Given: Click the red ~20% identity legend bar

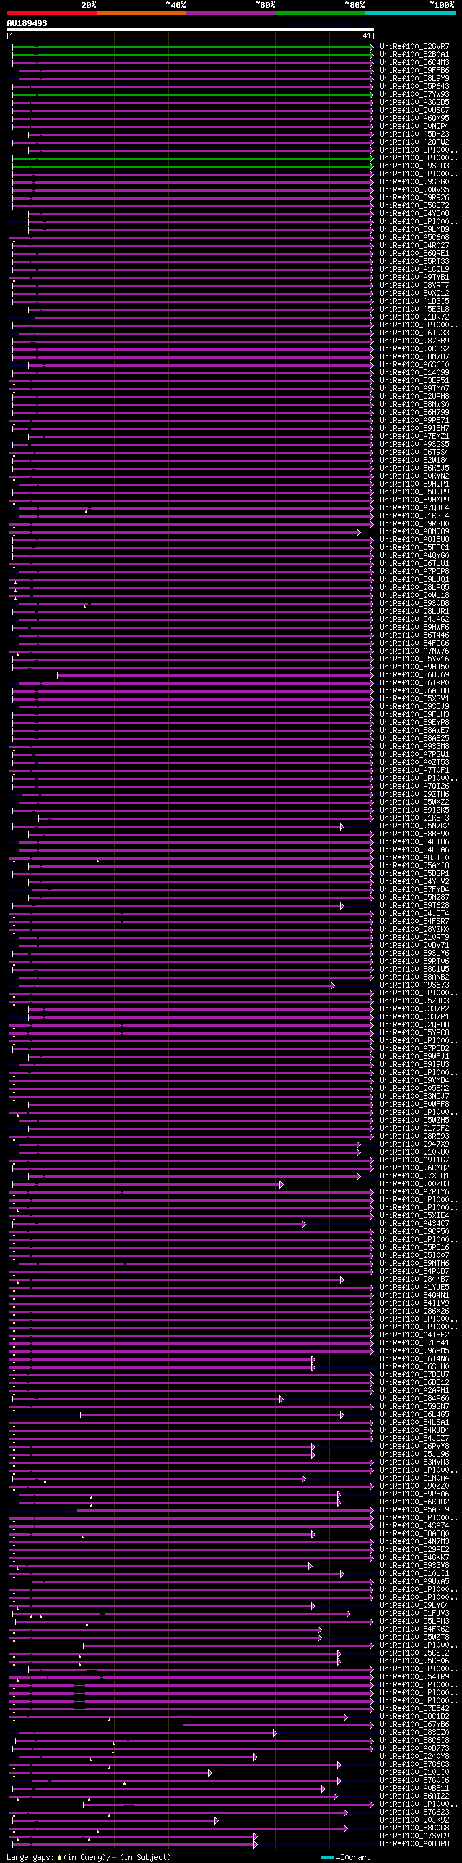Looking at the screenshot, I should pos(52,13).
